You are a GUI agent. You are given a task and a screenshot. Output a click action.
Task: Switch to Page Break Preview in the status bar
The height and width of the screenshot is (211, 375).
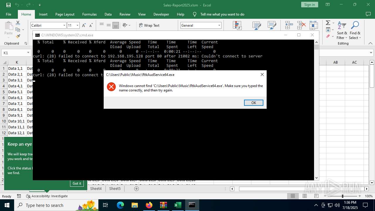[x=316, y=196]
